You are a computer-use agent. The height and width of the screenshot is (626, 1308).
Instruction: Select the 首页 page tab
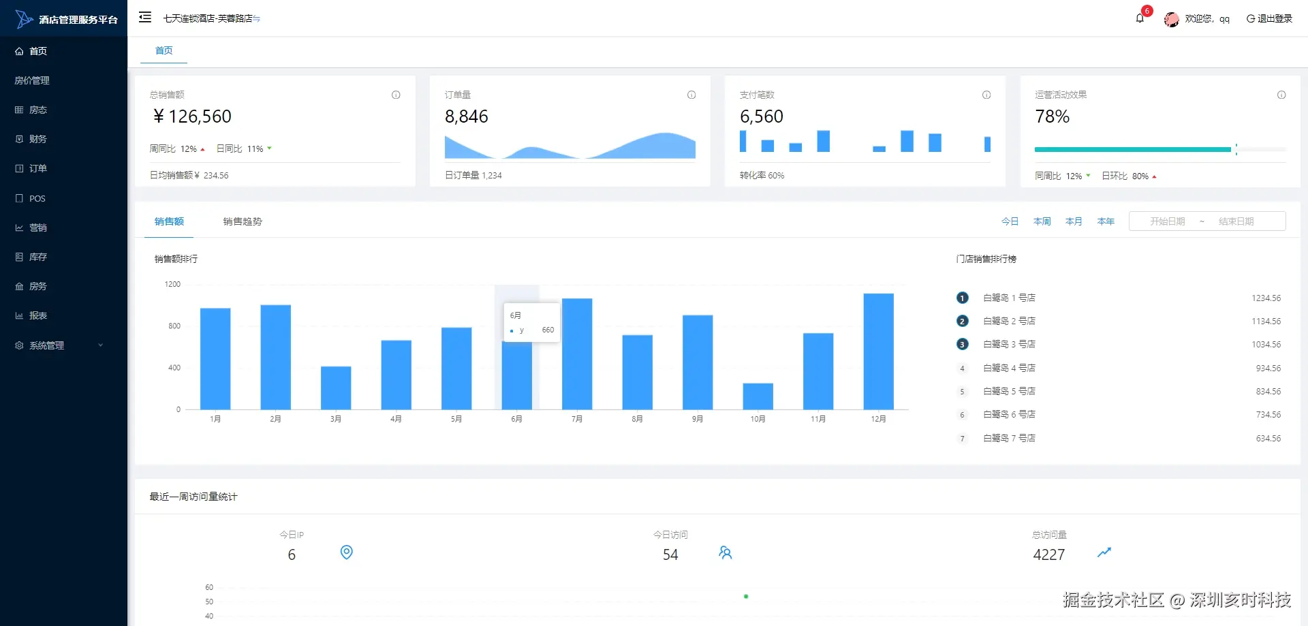163,50
